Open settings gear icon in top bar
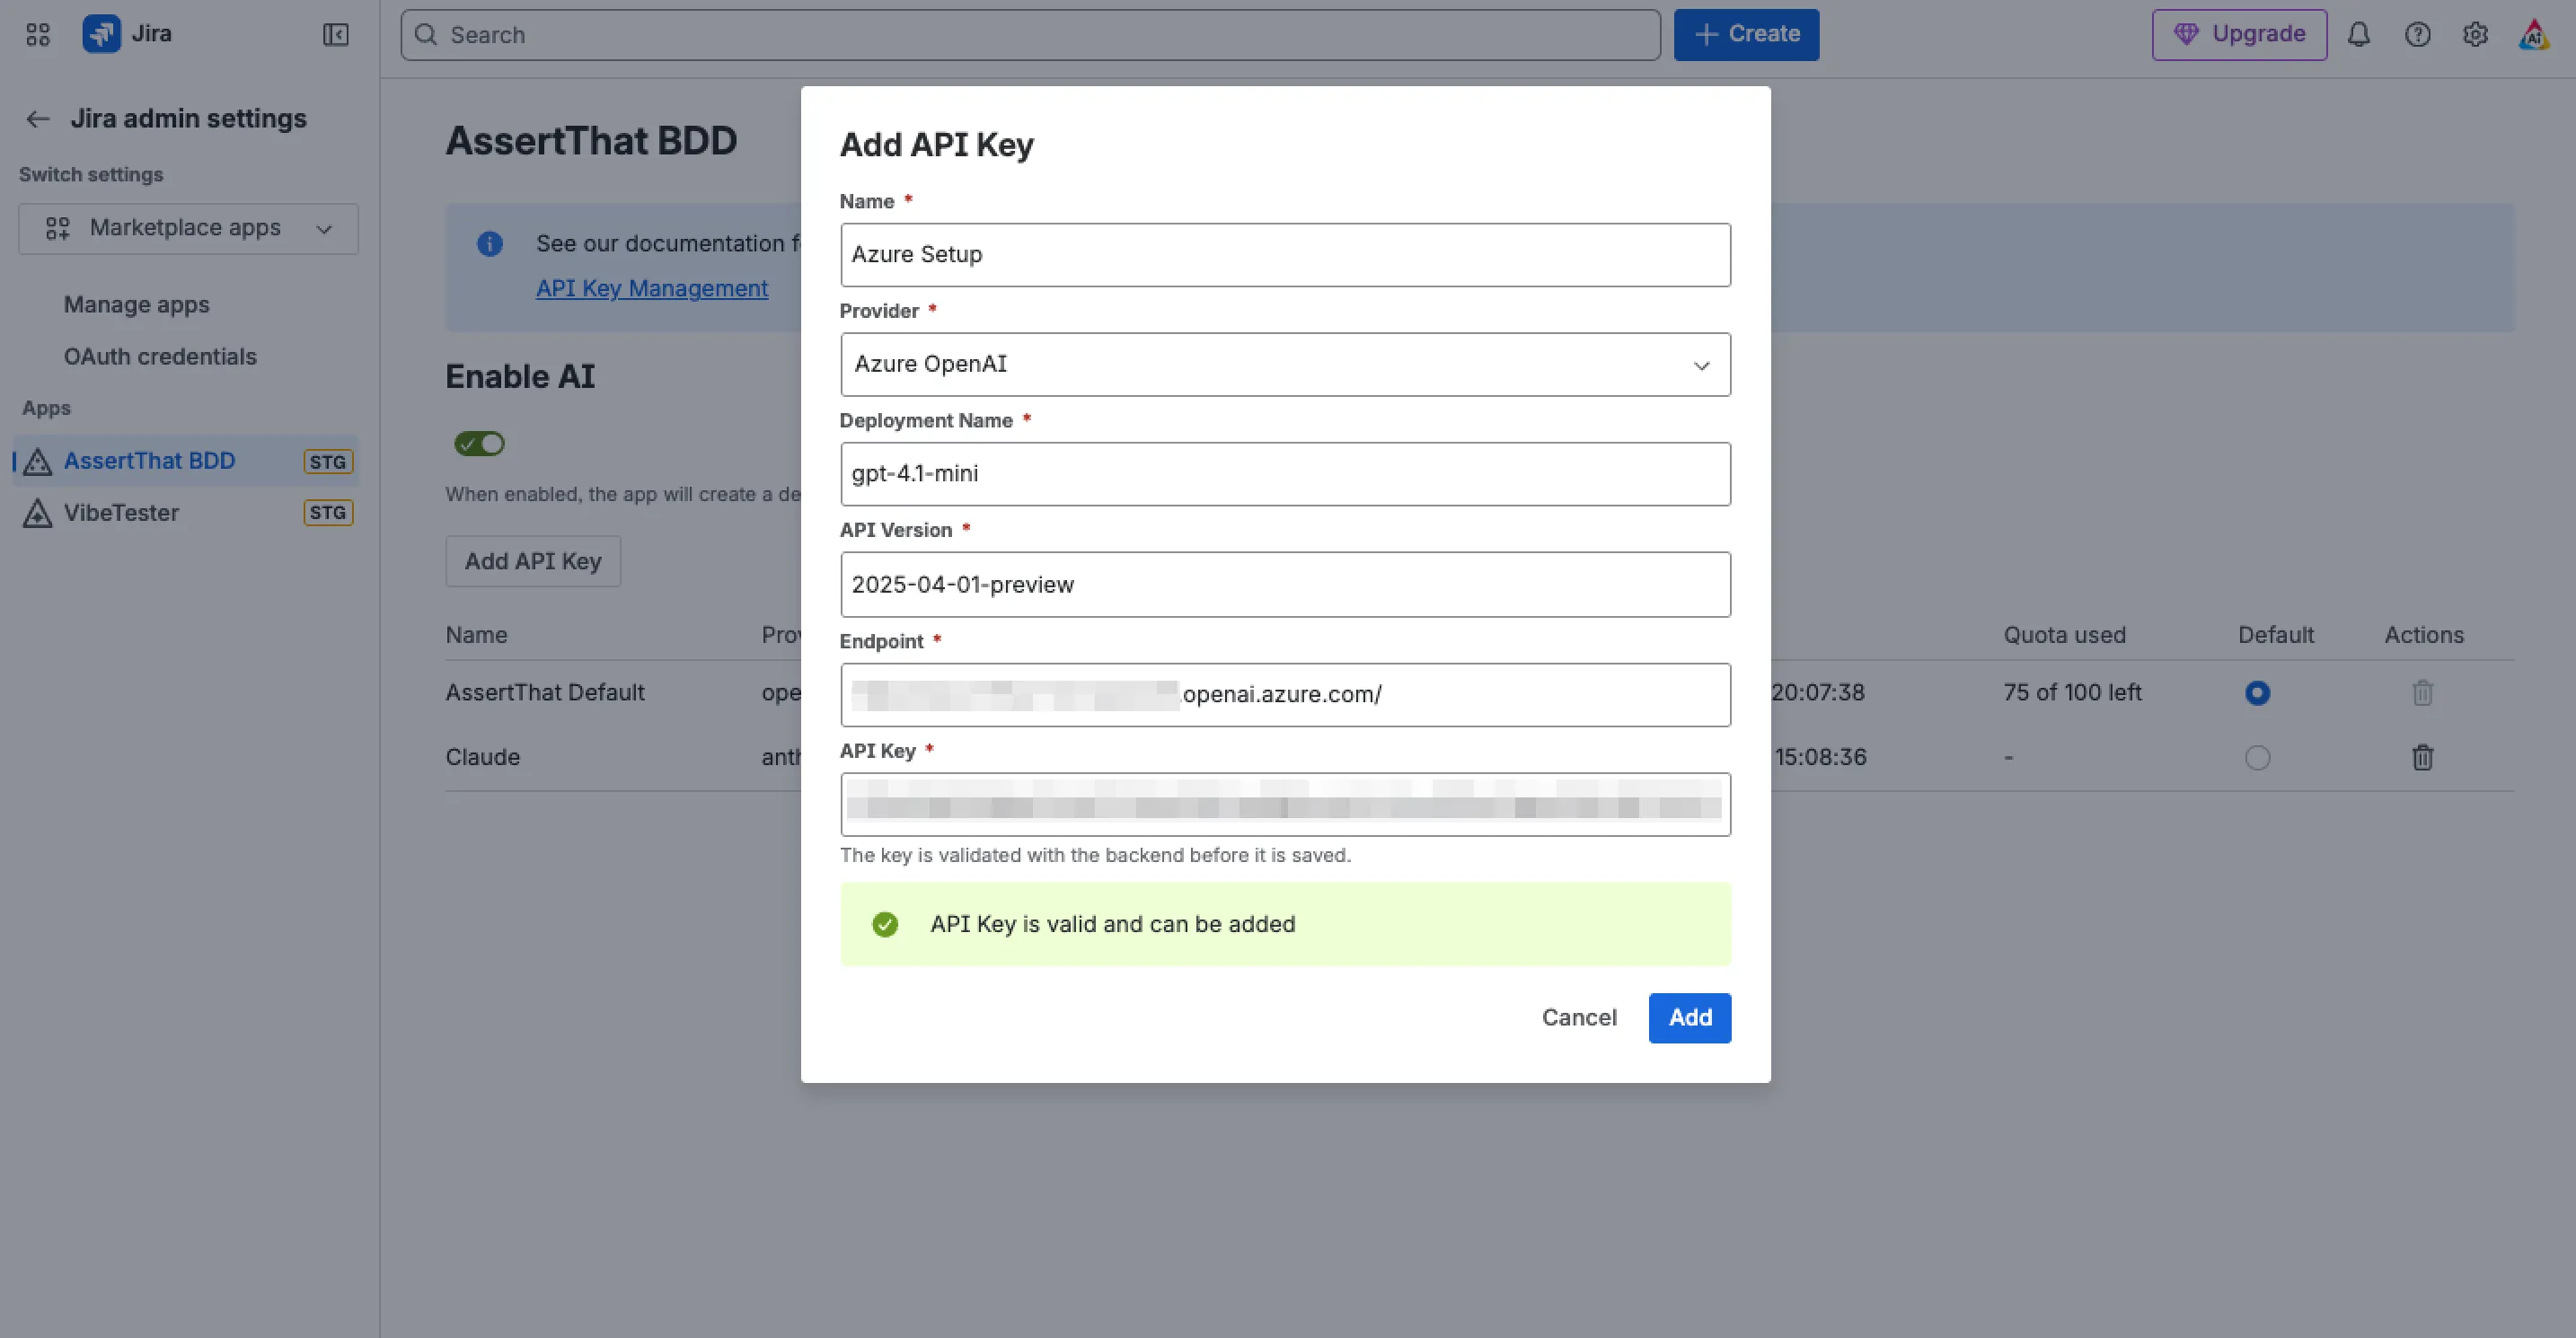This screenshot has width=2576, height=1338. point(2475,35)
